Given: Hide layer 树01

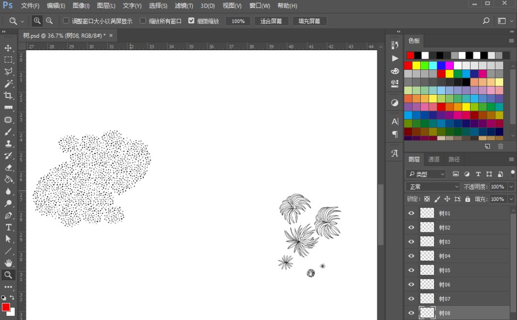Looking at the screenshot, I should pyautogui.click(x=411, y=213).
